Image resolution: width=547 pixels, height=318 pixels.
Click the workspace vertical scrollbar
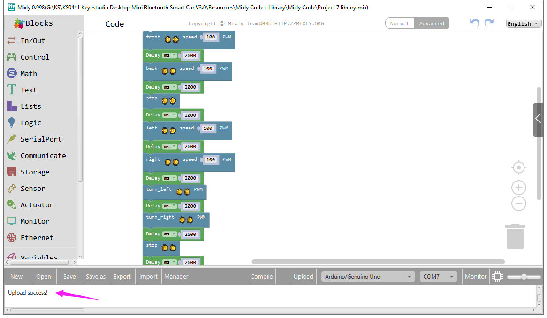coord(539,143)
